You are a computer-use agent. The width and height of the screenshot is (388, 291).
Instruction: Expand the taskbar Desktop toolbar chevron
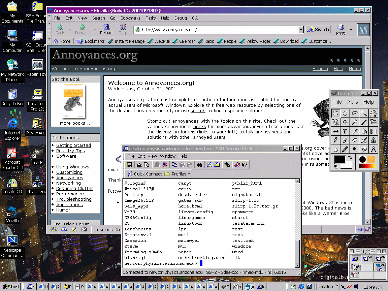click(x=336, y=286)
